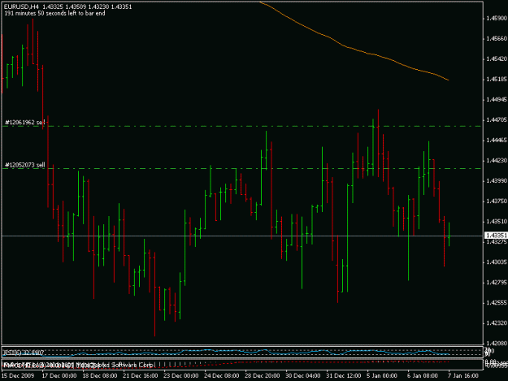Click the 18 Dec 08:00 time label
Image resolution: width=508 pixels, height=381 pixels.
coord(100,376)
